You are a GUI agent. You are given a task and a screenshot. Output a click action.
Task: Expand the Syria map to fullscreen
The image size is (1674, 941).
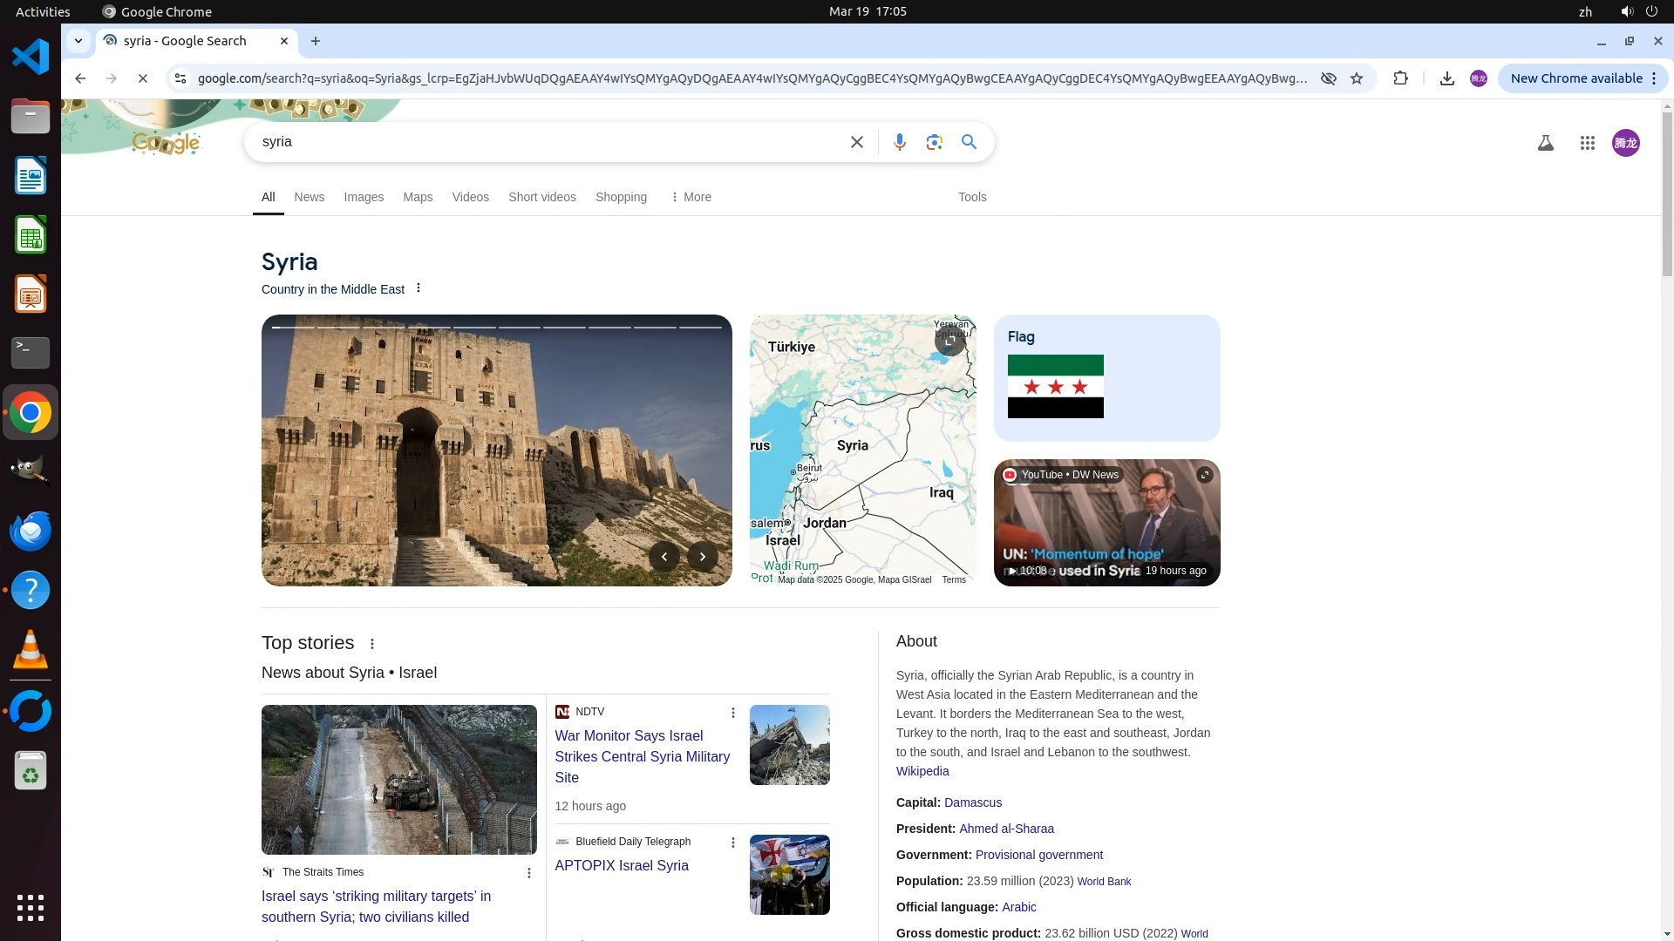(x=949, y=341)
